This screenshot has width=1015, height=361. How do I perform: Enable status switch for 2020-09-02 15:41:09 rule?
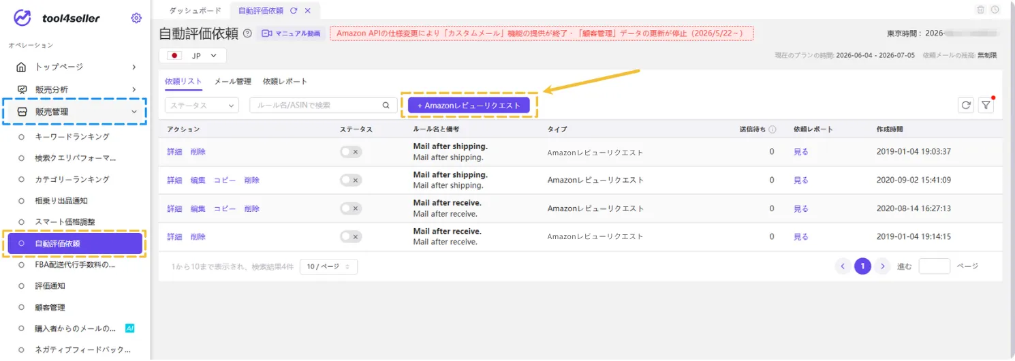[x=351, y=180]
